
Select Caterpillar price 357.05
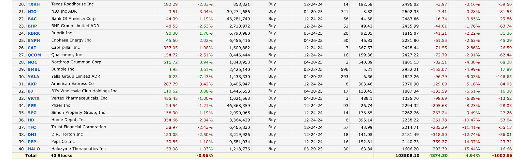coord(171,48)
